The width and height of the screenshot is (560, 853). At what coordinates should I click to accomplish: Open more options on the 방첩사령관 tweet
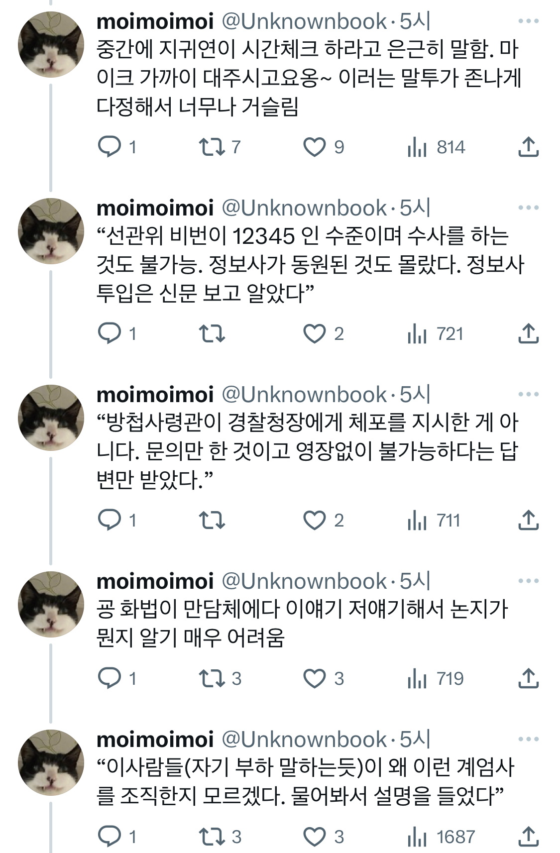(x=528, y=394)
